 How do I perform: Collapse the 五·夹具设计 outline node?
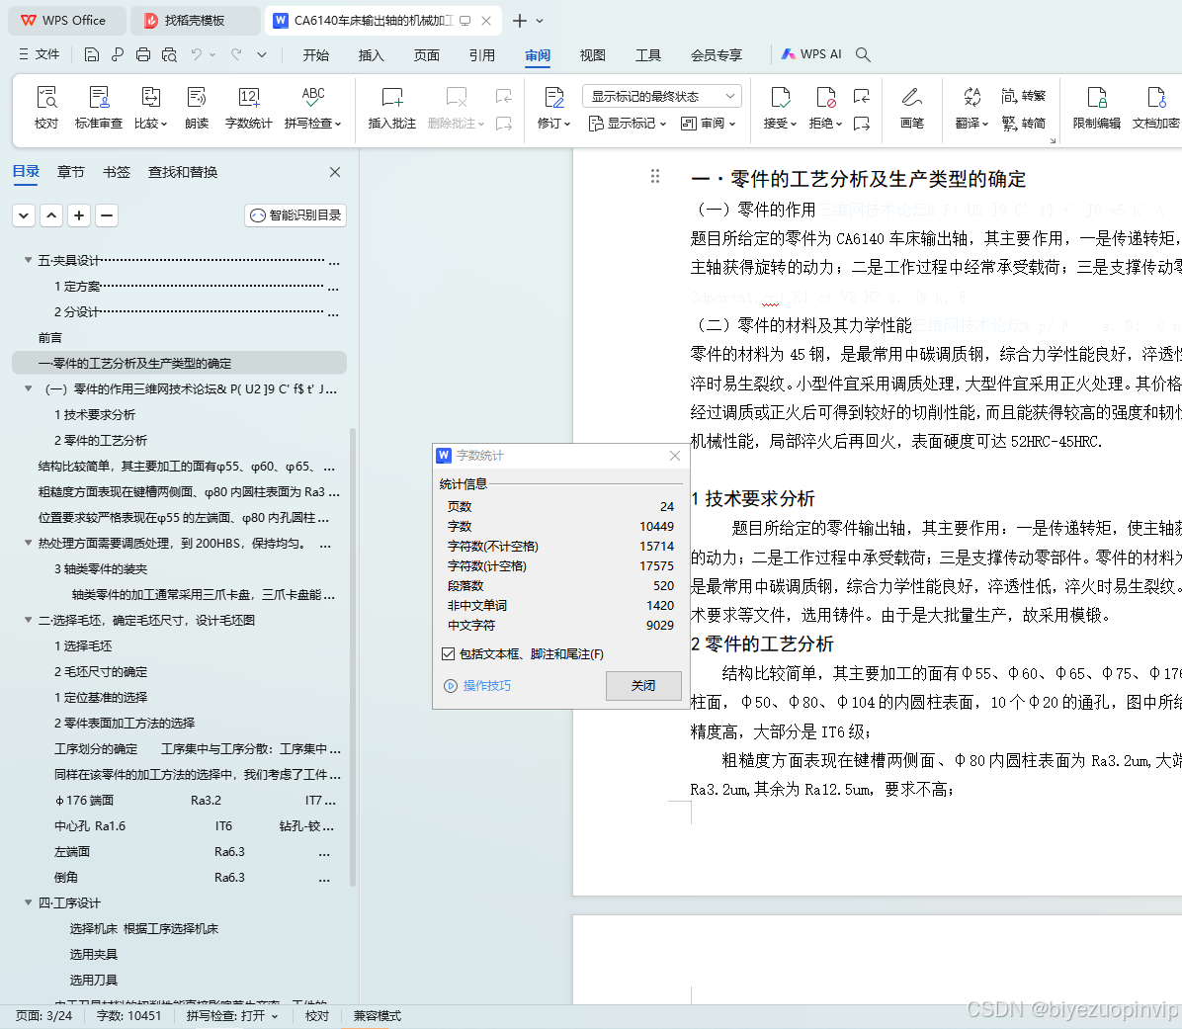(x=28, y=260)
